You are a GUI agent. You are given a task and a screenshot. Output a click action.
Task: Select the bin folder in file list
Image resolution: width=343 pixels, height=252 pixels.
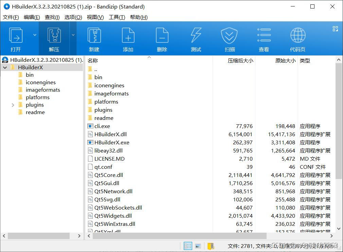(x=95, y=77)
